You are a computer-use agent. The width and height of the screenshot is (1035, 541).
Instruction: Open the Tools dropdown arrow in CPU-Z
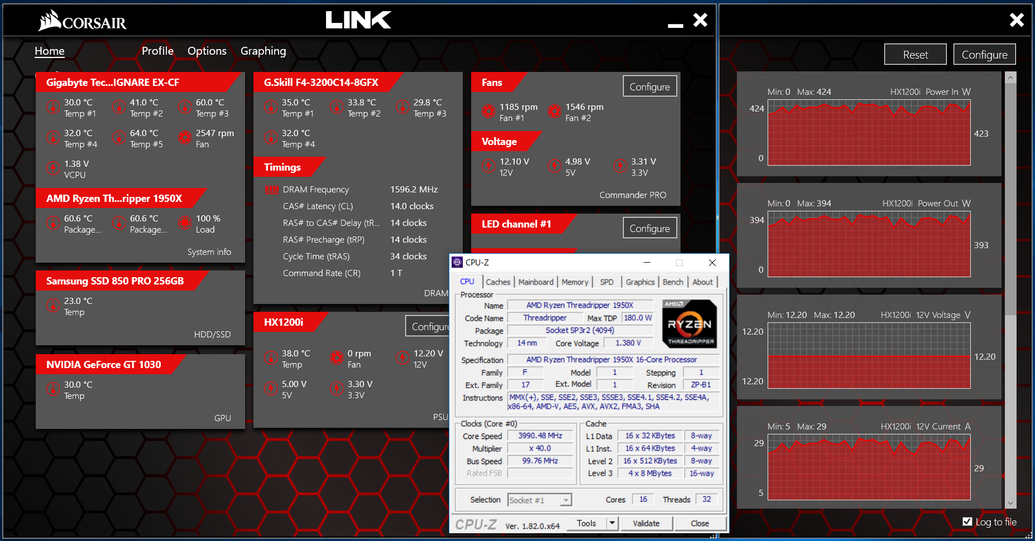[x=612, y=523]
